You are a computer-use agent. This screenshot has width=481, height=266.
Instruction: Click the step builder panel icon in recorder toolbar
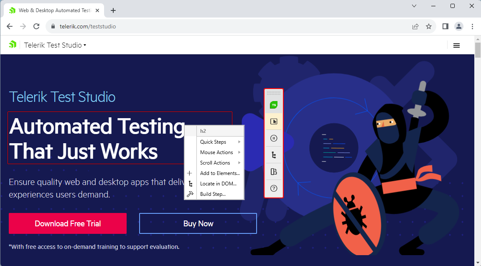(274, 172)
